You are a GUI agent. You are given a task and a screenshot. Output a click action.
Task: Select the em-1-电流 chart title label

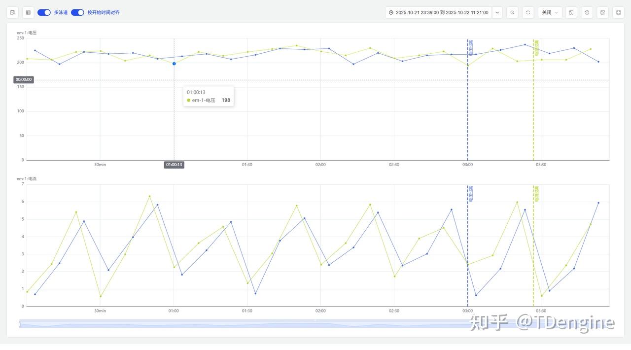(25, 178)
